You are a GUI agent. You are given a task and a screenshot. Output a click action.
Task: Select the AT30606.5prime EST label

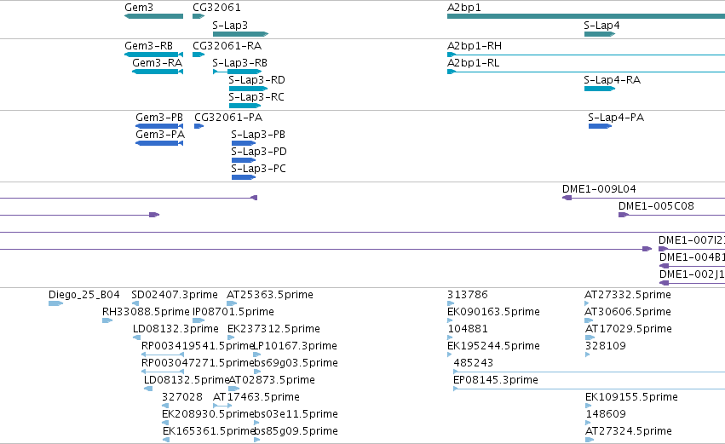(x=628, y=312)
